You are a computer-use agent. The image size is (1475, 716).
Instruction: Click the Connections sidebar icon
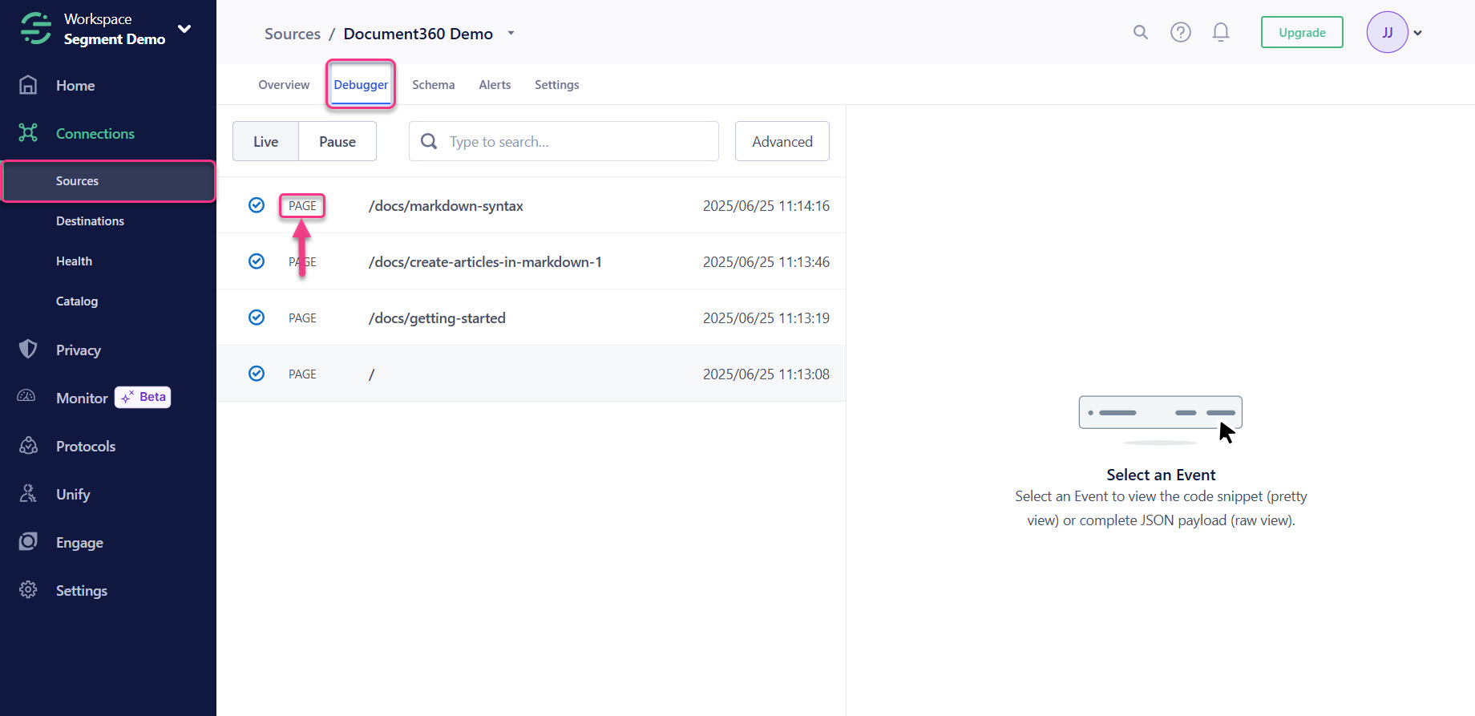[x=28, y=133]
